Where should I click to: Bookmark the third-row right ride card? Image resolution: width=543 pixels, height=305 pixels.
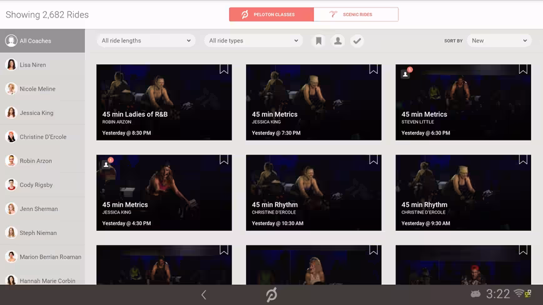pos(523,249)
